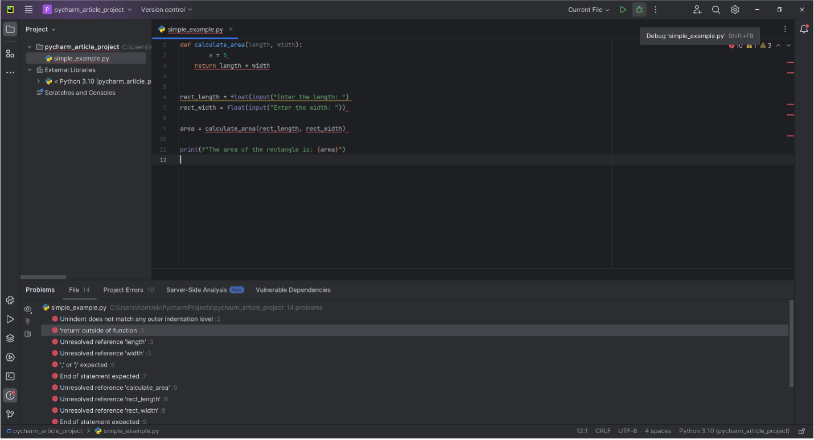Image resolution: width=814 pixels, height=440 pixels.
Task: Open the Python Console tool window
Action: [10, 301]
